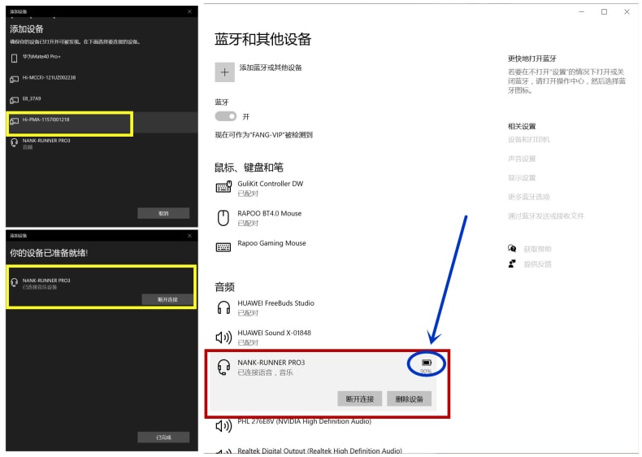The image size is (642, 457).
Task: Click display icon beside Hi-MCCFI-121UZ002238
Action: 15,79
